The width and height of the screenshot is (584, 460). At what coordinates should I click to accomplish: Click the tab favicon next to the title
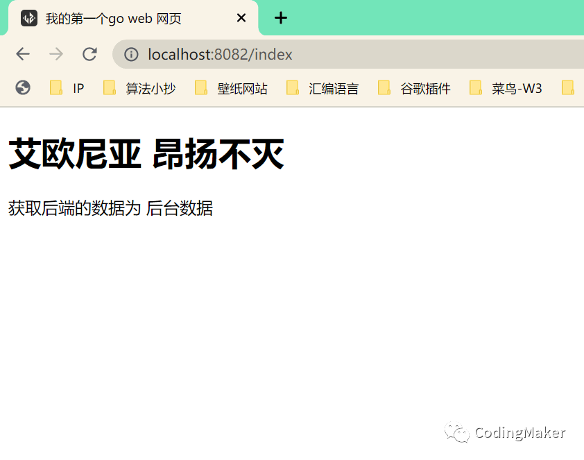[x=28, y=18]
